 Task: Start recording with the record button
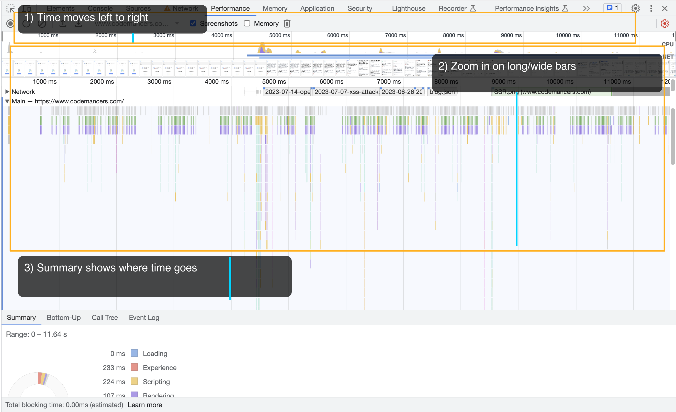pyautogui.click(x=10, y=24)
